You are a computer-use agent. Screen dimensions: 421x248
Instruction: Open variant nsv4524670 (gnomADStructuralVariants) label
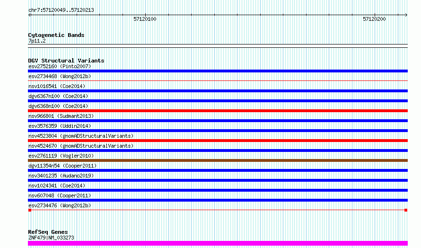click(81, 146)
